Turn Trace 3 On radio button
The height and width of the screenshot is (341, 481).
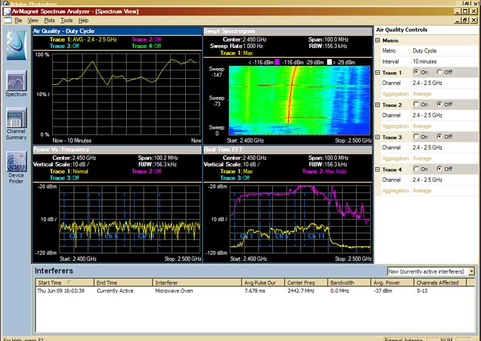(x=415, y=137)
